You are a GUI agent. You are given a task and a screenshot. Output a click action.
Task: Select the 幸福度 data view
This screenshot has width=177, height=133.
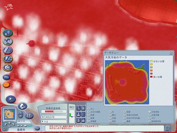pos(89,121)
